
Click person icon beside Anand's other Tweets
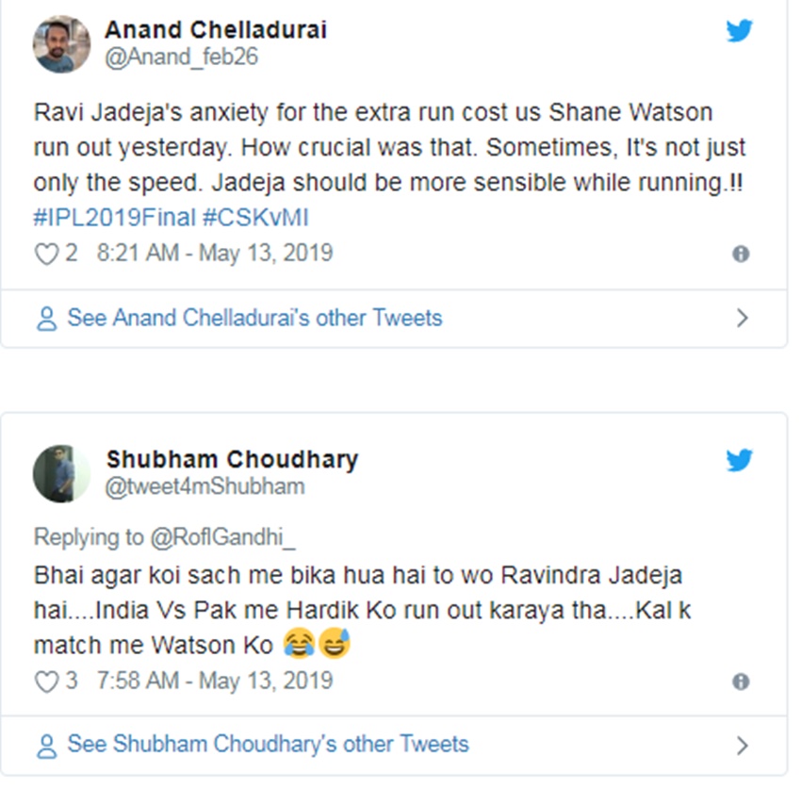(x=46, y=318)
